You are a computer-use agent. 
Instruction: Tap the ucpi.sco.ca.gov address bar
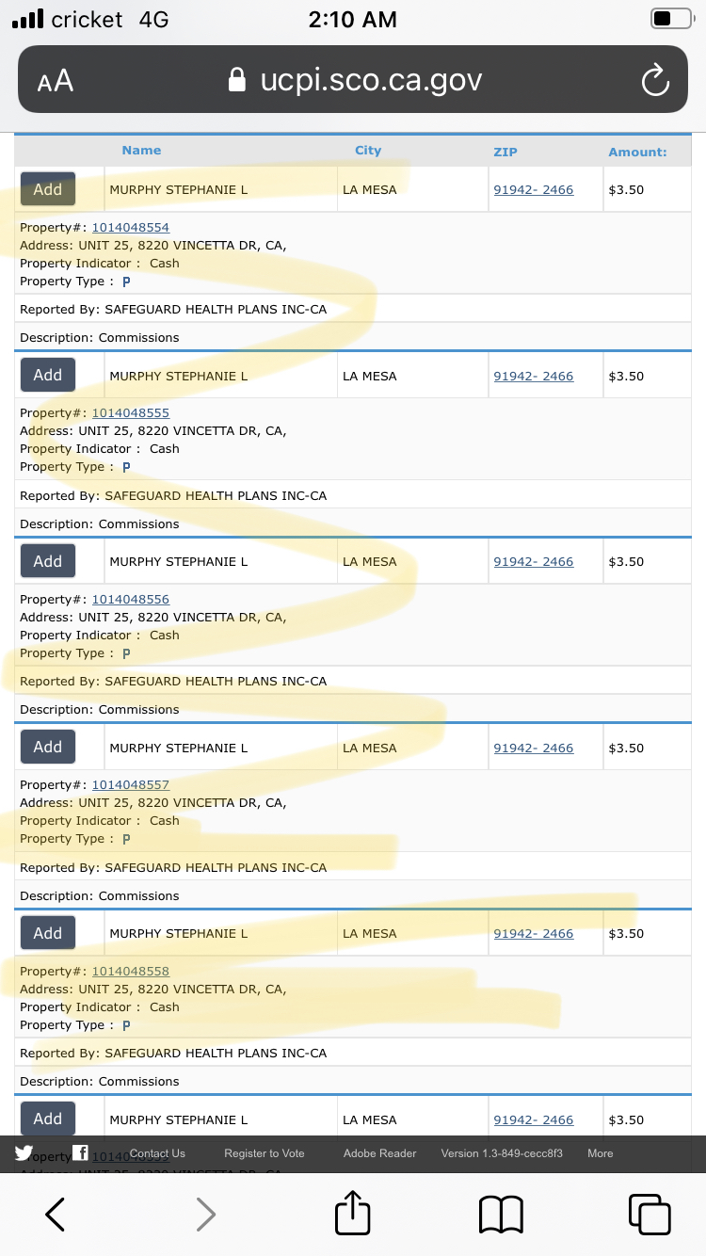[x=353, y=80]
